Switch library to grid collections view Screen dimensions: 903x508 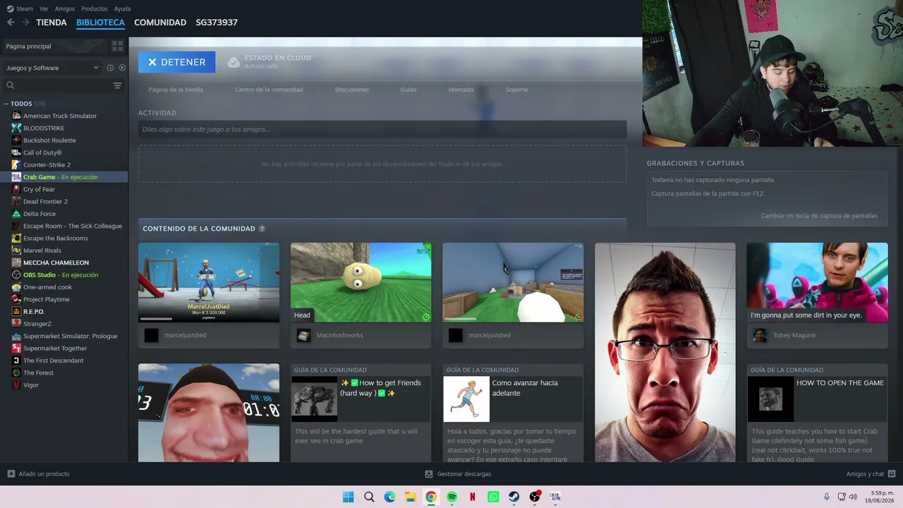[117, 46]
